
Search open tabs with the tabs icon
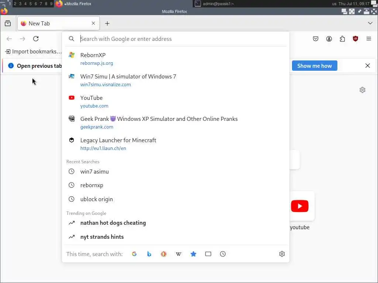[208, 254]
